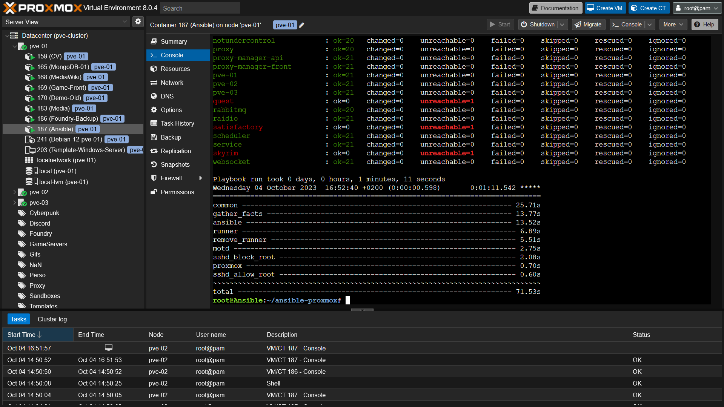Open localnetwork (pve-01) SDN zone

[66, 160]
